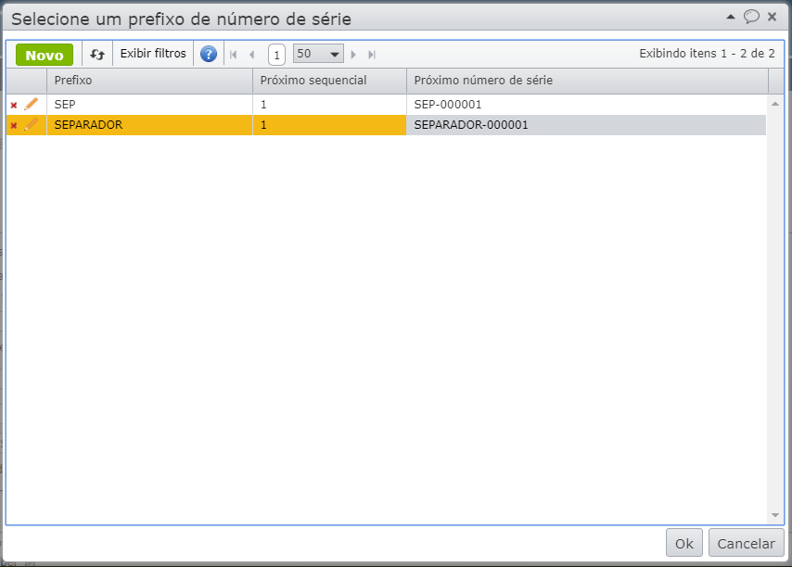Edit the SEPARADOR prefix with pencil icon
The image size is (792, 567).
[x=32, y=125]
